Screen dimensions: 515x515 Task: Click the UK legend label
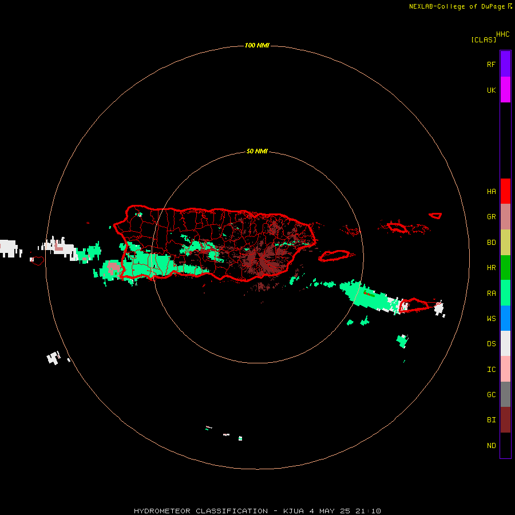[x=491, y=90]
